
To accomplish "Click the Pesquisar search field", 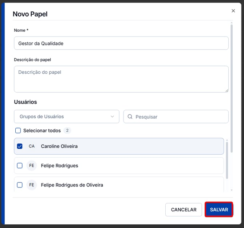I will click(176, 117).
